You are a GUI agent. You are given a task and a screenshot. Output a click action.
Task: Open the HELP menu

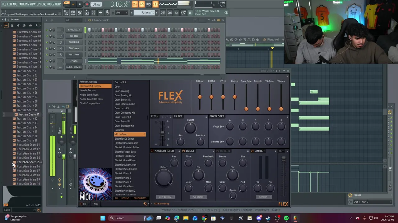58,4
